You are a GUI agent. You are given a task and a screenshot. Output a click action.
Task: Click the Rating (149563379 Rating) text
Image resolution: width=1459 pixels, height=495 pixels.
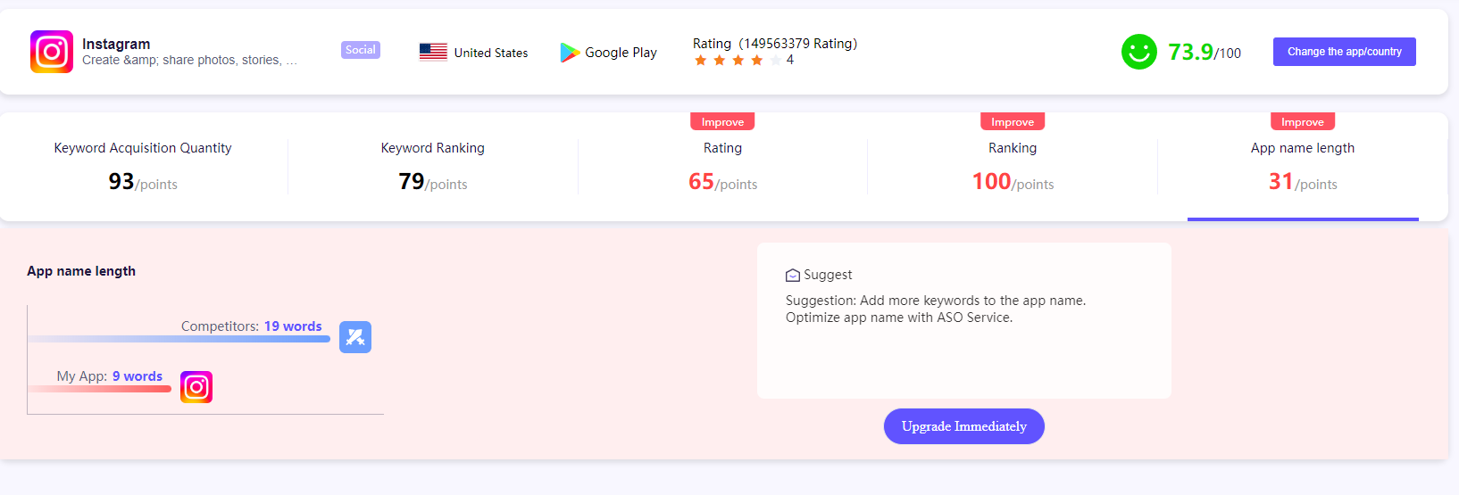tap(775, 43)
